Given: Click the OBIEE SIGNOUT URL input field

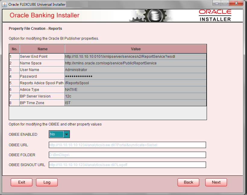Looking at the screenshot, I should click(x=127, y=165).
